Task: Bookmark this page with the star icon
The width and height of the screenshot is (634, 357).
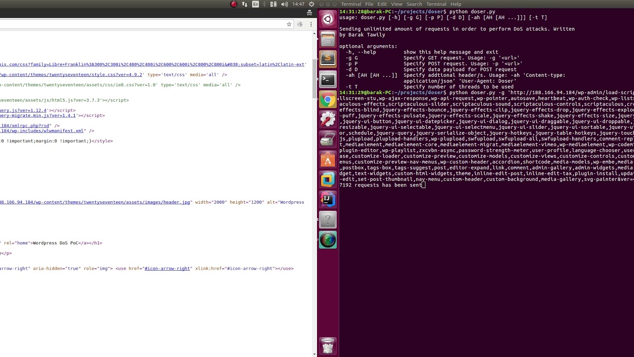Action: (289, 24)
